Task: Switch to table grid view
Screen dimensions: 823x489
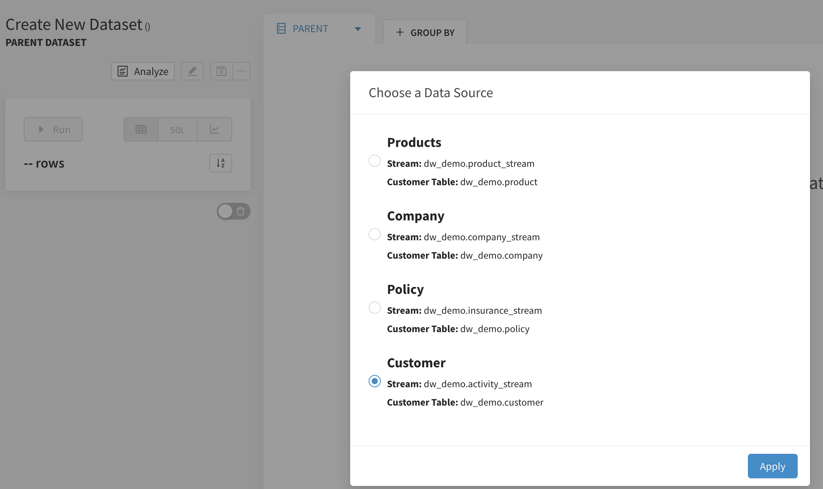Action: click(141, 129)
